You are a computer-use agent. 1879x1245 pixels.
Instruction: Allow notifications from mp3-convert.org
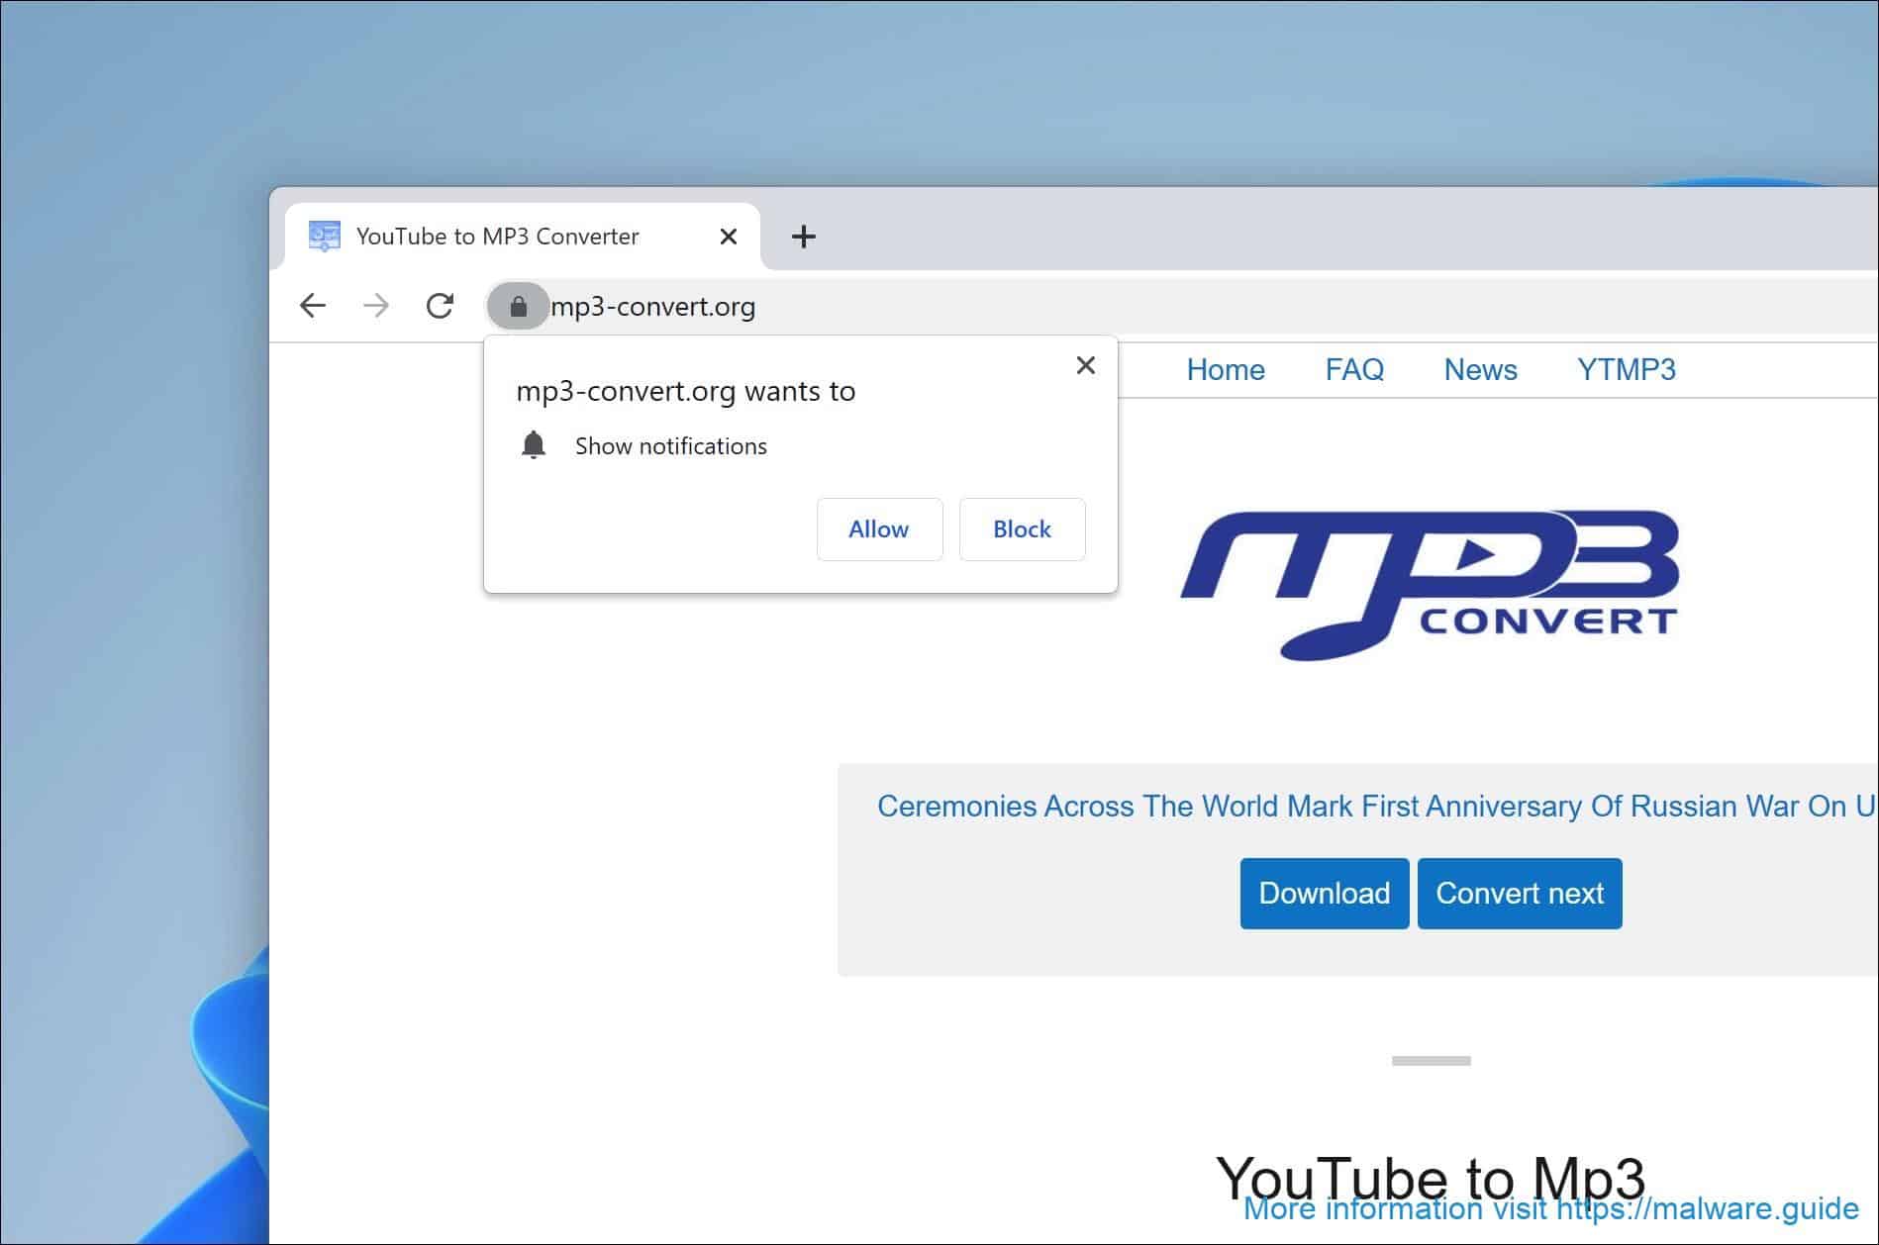coord(878,528)
